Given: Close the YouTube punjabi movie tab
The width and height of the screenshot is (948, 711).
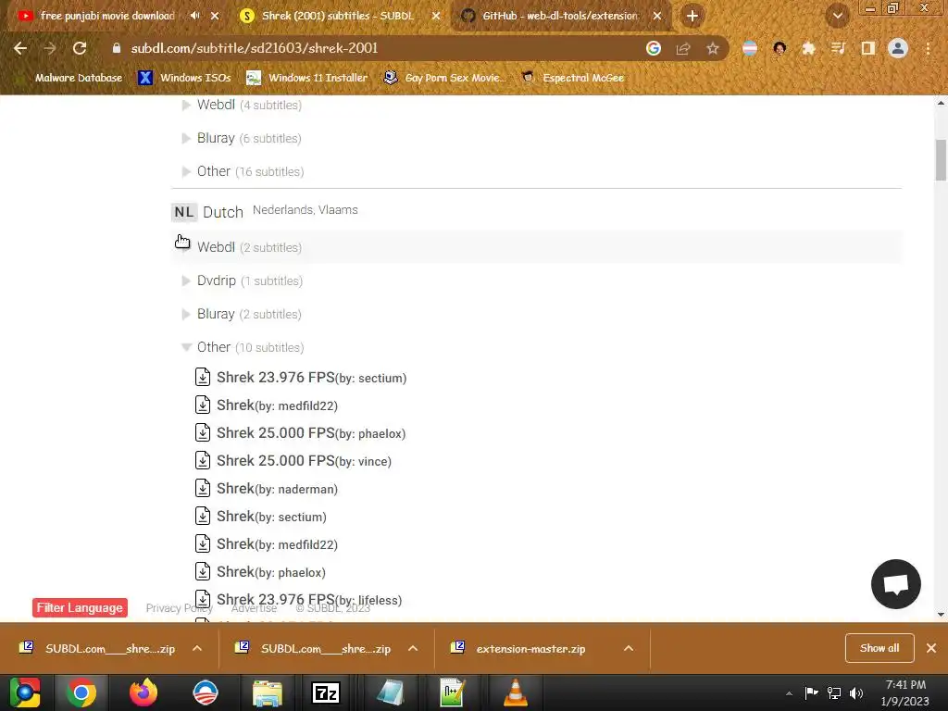Looking at the screenshot, I should click(x=215, y=16).
